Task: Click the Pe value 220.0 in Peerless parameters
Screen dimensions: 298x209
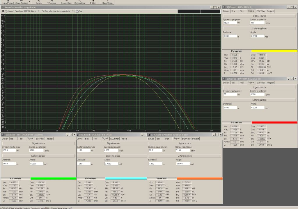Action: click(187, 192)
